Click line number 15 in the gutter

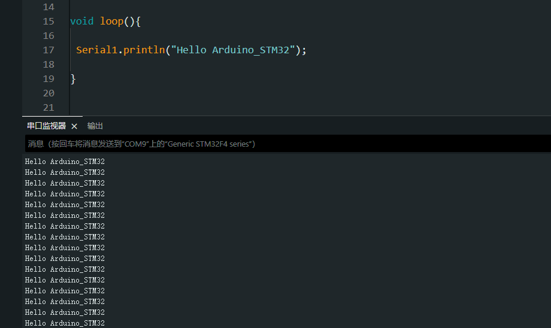tap(49, 22)
